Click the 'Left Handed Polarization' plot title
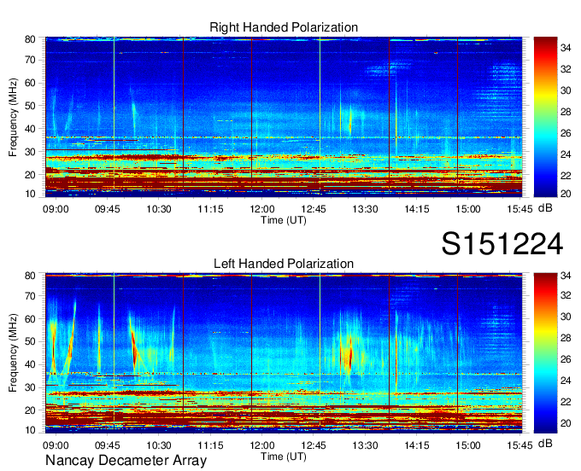The image size is (581, 471). tap(284, 264)
